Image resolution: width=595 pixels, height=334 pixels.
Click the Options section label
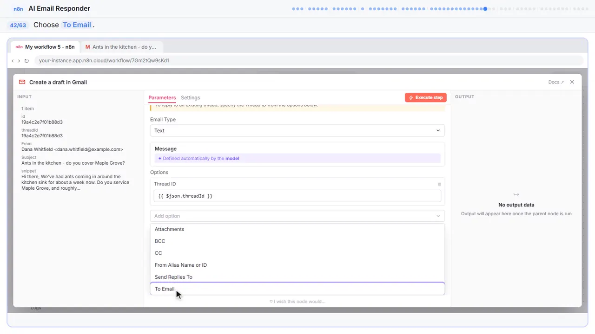[159, 173]
